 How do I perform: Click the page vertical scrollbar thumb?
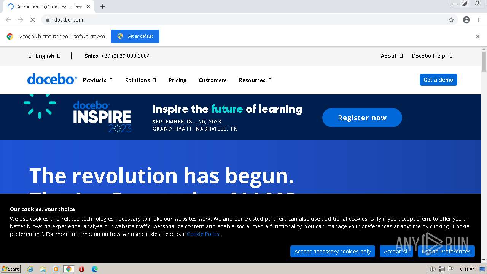pos(484,61)
